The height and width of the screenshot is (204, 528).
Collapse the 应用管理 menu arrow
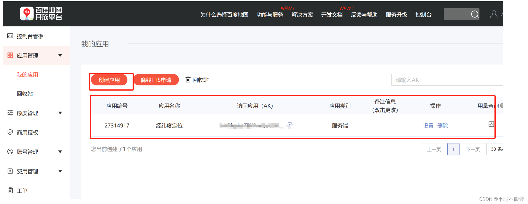click(x=60, y=55)
